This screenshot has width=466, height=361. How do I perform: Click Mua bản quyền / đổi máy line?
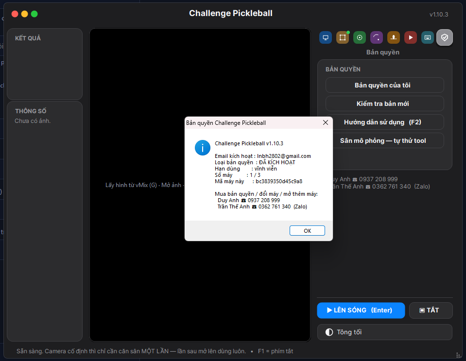click(x=266, y=194)
